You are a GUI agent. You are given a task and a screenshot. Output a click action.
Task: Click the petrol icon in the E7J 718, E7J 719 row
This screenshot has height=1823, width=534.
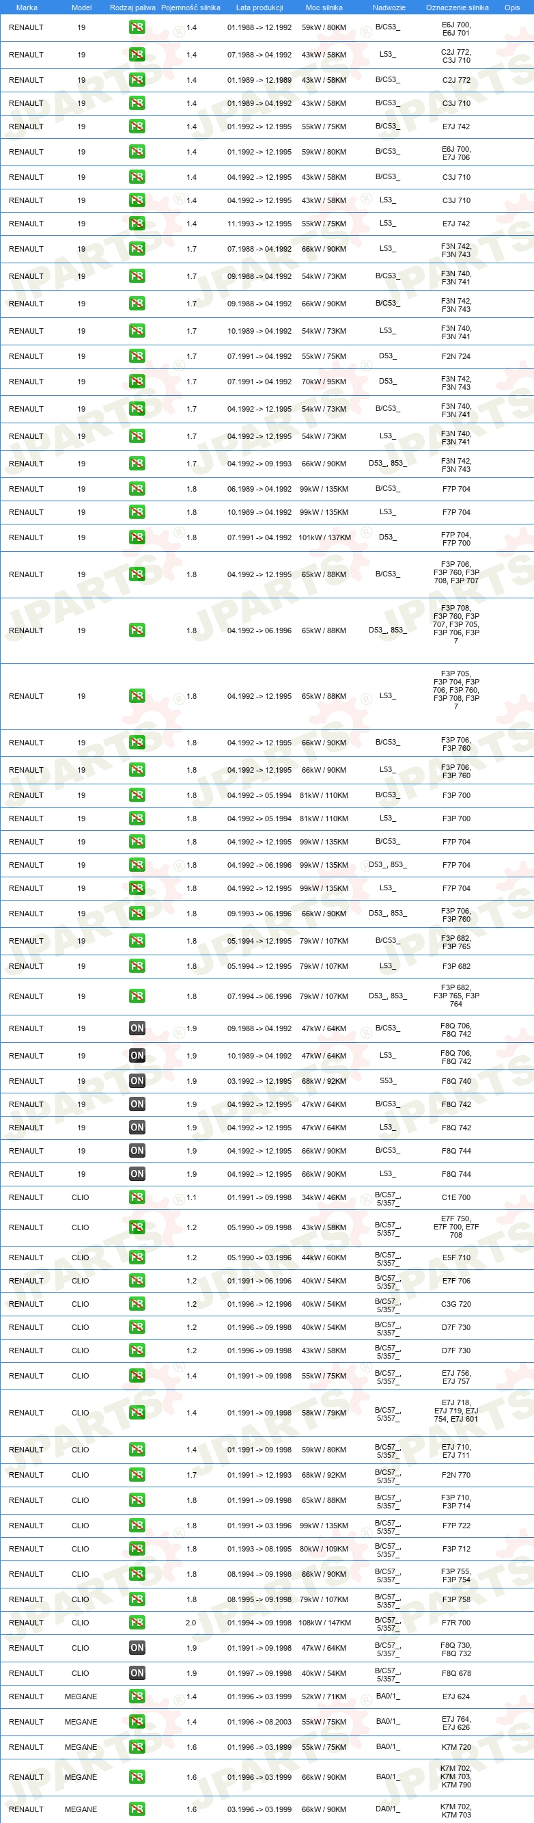[x=137, y=1413]
